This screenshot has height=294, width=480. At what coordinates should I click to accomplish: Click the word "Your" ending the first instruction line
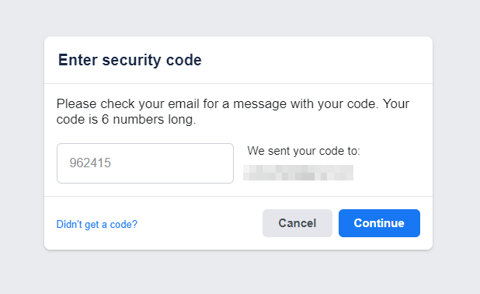coord(396,104)
